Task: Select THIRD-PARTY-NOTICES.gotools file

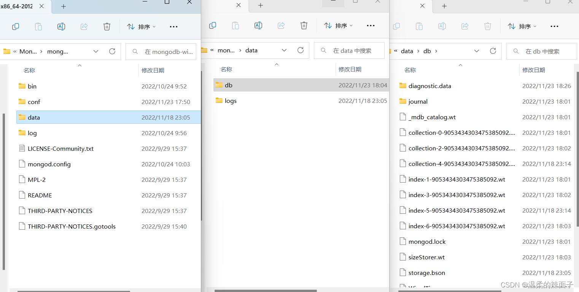Action: (x=108, y=226)
